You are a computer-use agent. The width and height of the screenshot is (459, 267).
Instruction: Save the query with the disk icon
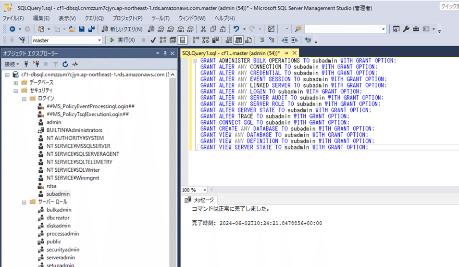82,29
